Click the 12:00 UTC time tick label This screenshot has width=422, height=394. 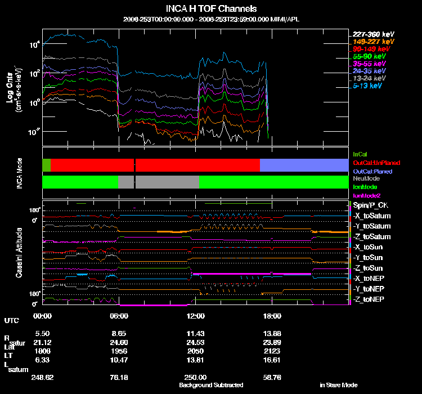(x=195, y=316)
